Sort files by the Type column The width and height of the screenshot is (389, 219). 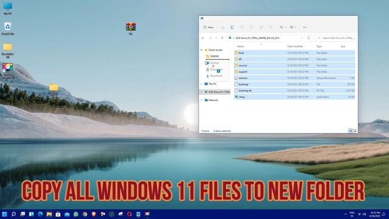(x=319, y=46)
